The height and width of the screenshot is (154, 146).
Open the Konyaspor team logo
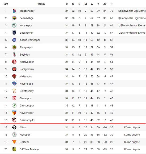[x=14, y=25]
